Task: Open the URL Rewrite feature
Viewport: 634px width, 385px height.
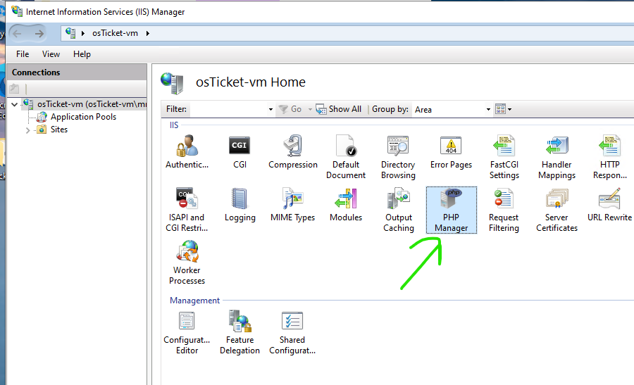Action: pos(610,204)
